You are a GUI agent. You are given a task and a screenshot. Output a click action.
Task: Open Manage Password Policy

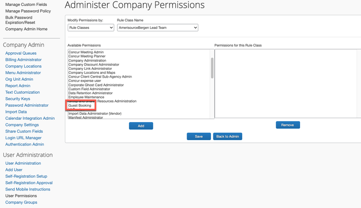[x=28, y=11]
